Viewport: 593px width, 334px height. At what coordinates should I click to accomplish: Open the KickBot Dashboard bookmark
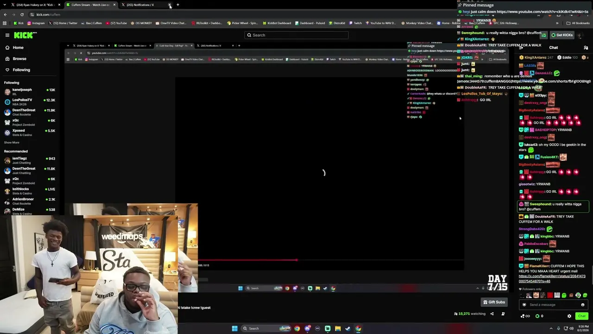click(x=277, y=23)
